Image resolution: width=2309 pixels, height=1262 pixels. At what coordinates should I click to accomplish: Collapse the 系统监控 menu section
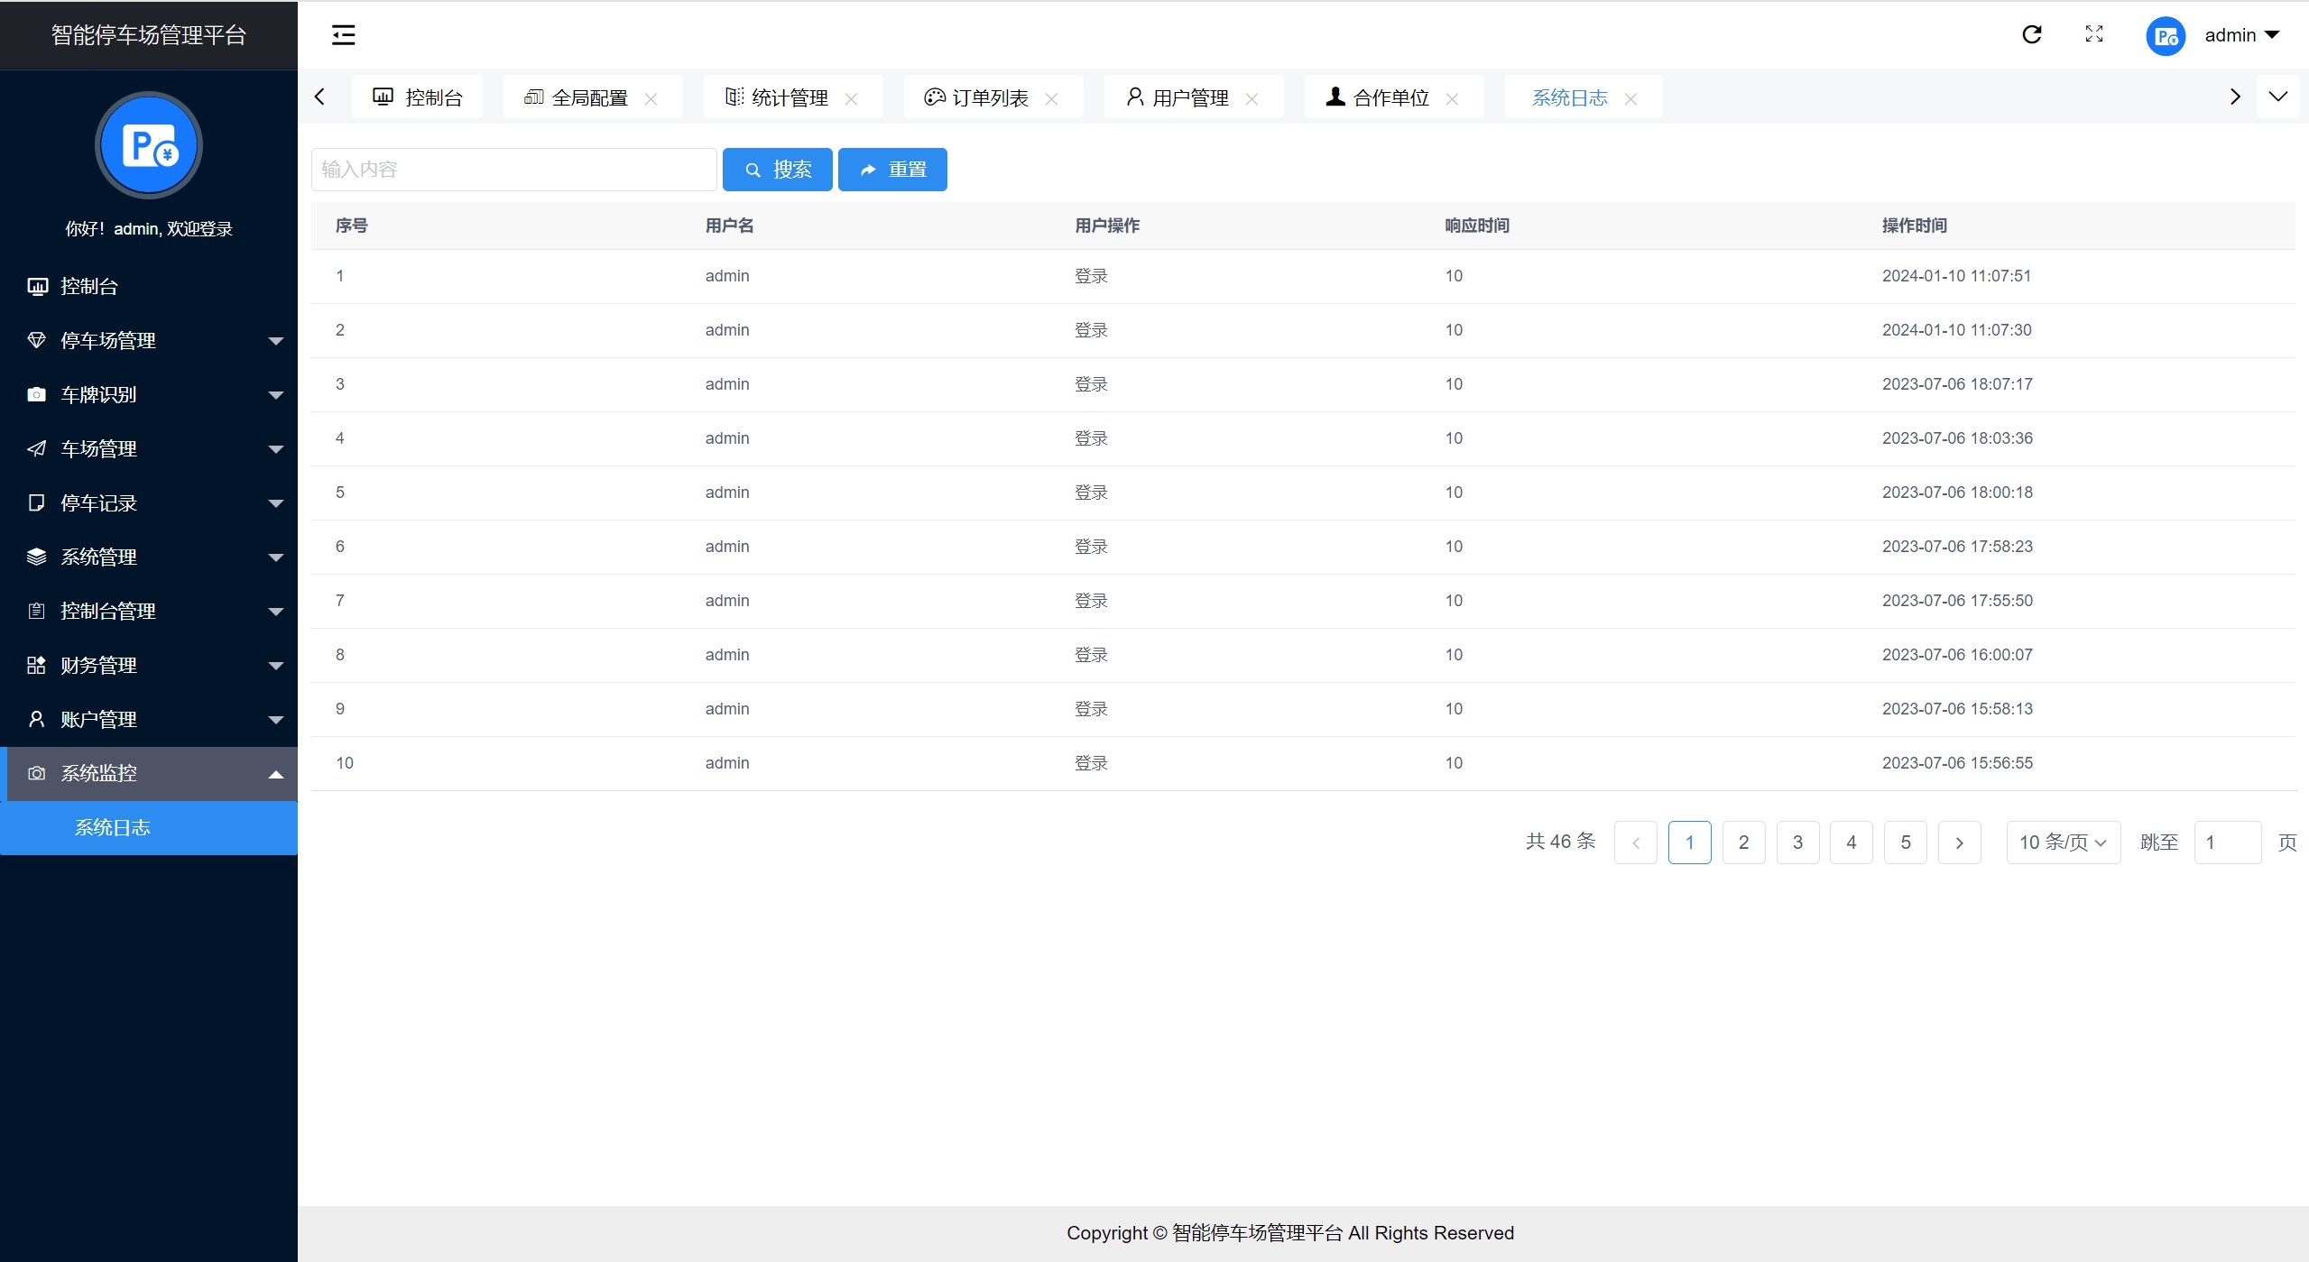149,774
